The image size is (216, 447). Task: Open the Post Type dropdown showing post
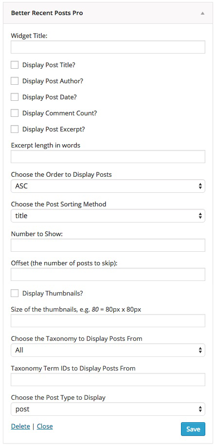point(108,409)
